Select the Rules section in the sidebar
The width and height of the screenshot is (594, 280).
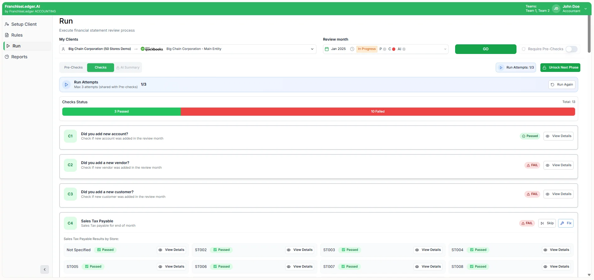tap(17, 35)
